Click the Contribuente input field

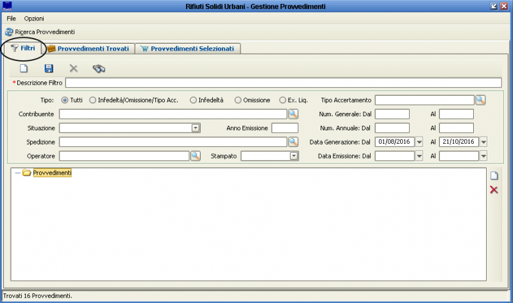pyautogui.click(x=173, y=114)
